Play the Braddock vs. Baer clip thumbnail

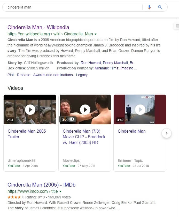(85, 110)
